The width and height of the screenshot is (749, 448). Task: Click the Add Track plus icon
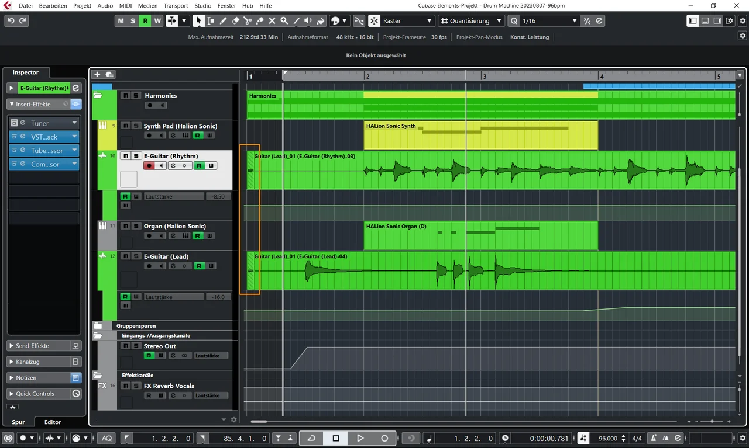point(97,74)
